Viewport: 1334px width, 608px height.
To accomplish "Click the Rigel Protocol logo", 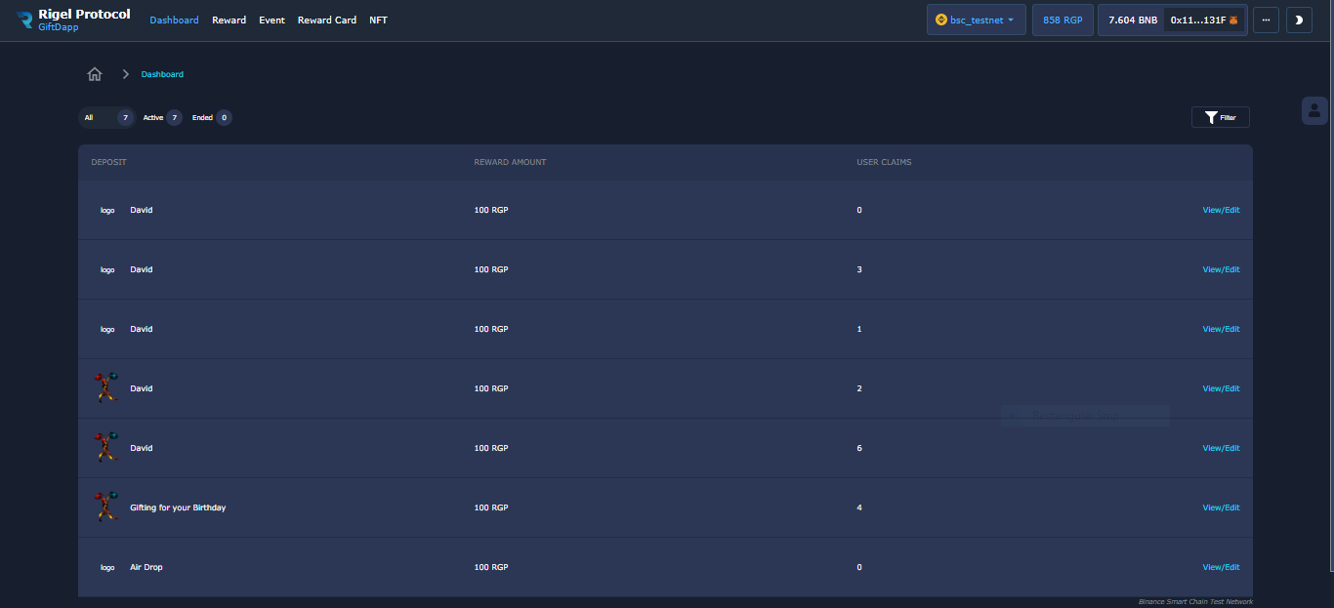I will [25, 20].
